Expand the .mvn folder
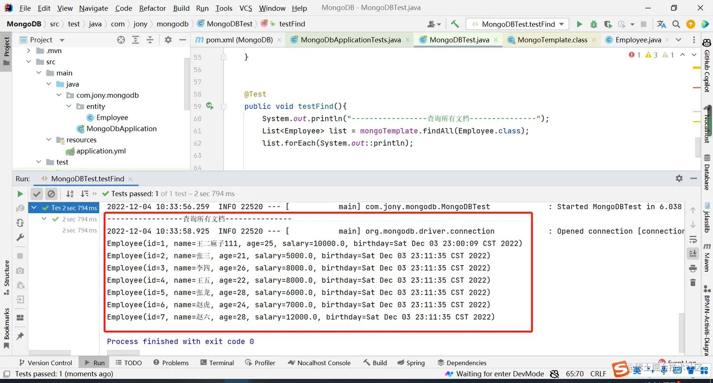This screenshot has height=383, width=713. (x=29, y=51)
